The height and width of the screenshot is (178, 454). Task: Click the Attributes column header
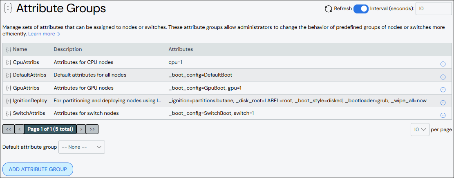(x=181, y=49)
